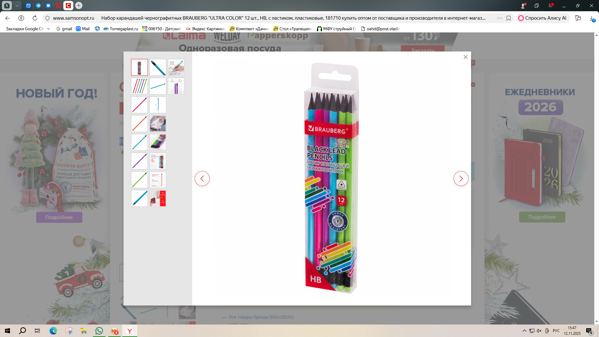599x337 pixels.
Task: Open new browser tab plus button
Action: point(79,6)
